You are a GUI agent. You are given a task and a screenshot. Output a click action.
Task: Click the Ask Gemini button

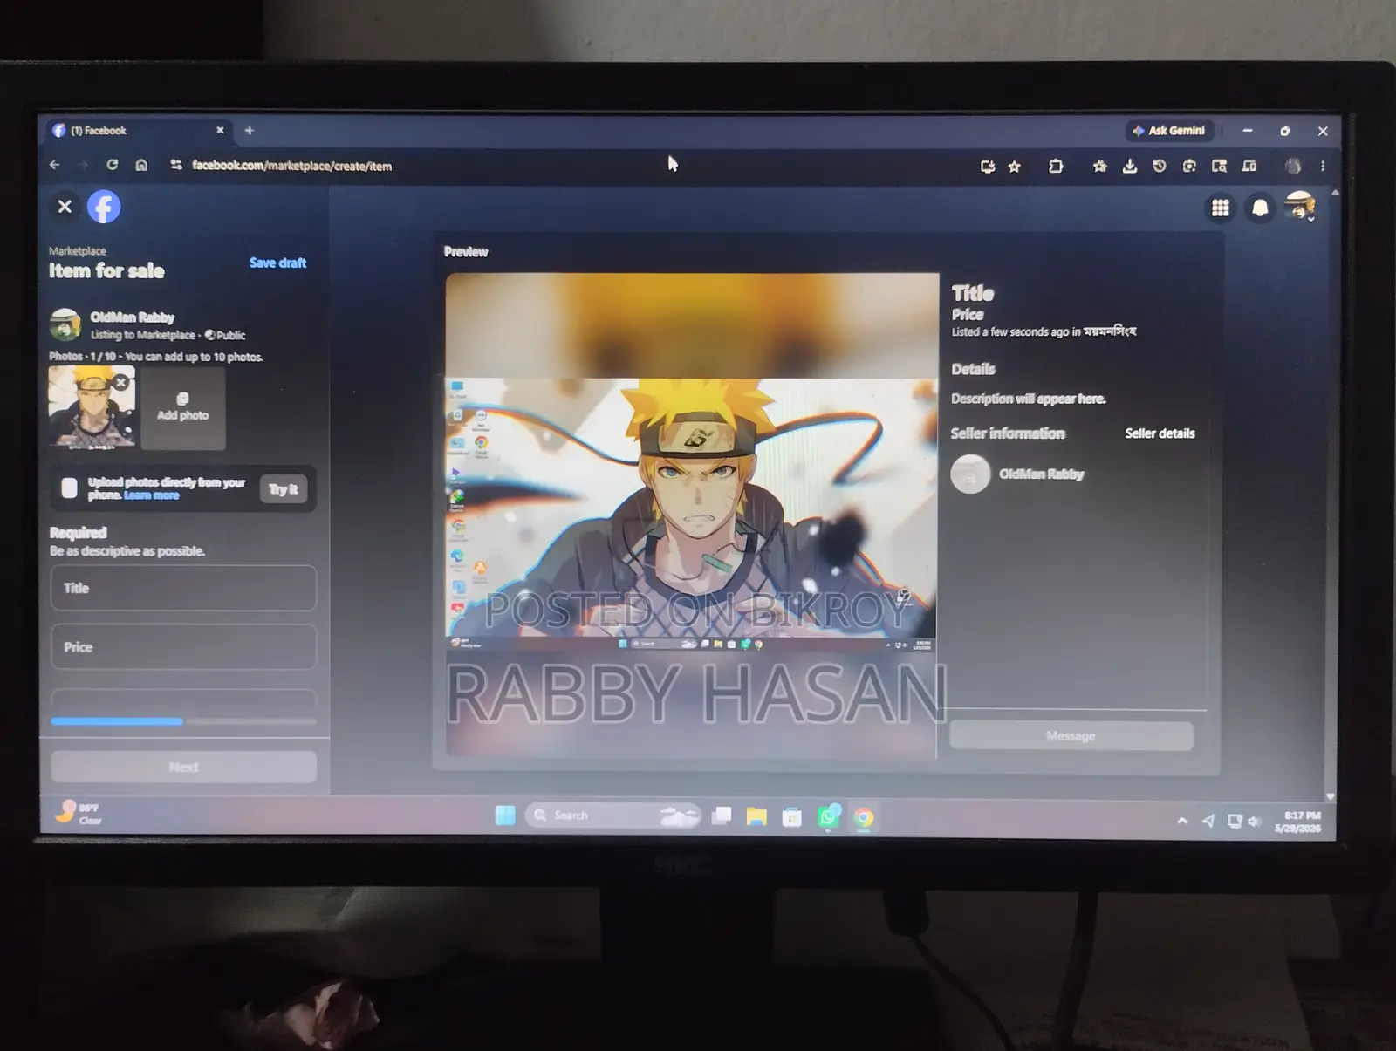[1168, 131]
